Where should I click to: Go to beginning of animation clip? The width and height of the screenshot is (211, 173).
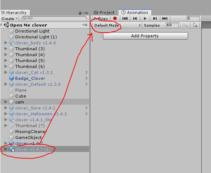125,18
